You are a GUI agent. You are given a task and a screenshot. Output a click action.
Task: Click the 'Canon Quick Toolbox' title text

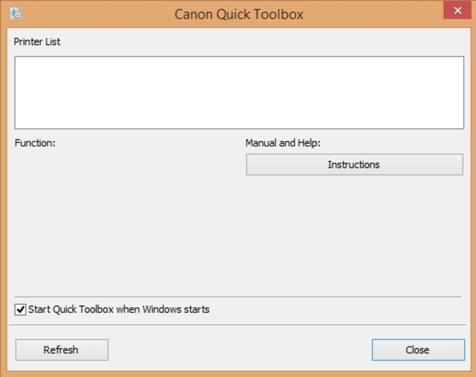239,14
